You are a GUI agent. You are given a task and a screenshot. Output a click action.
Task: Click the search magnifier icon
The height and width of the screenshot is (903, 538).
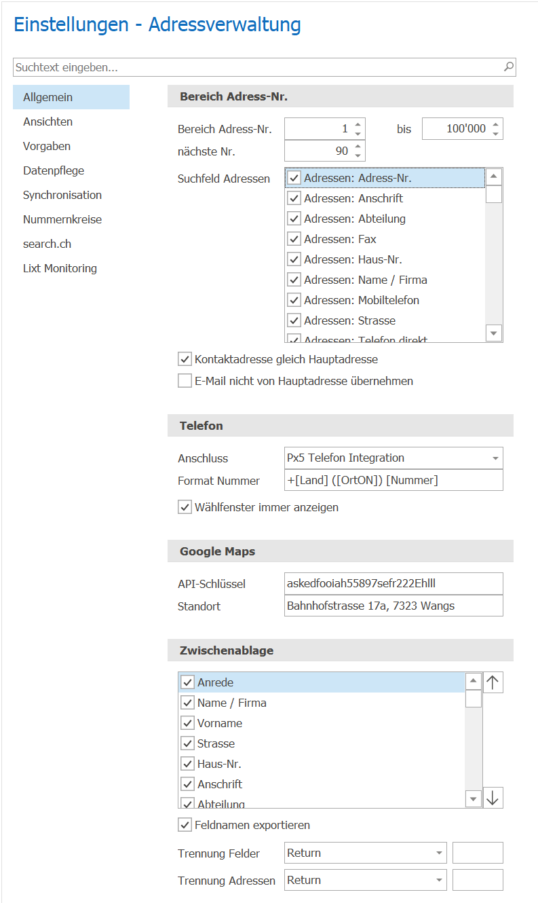[508, 67]
